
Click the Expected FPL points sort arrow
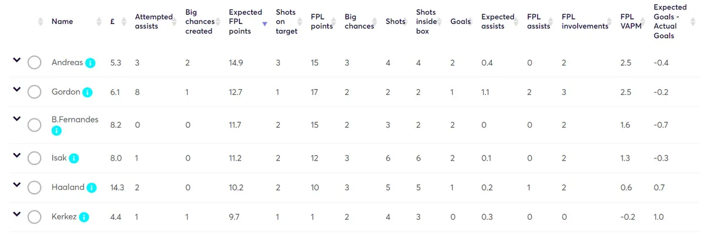pyautogui.click(x=265, y=24)
